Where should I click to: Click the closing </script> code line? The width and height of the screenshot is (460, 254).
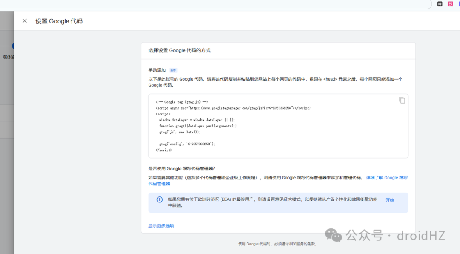(164, 150)
